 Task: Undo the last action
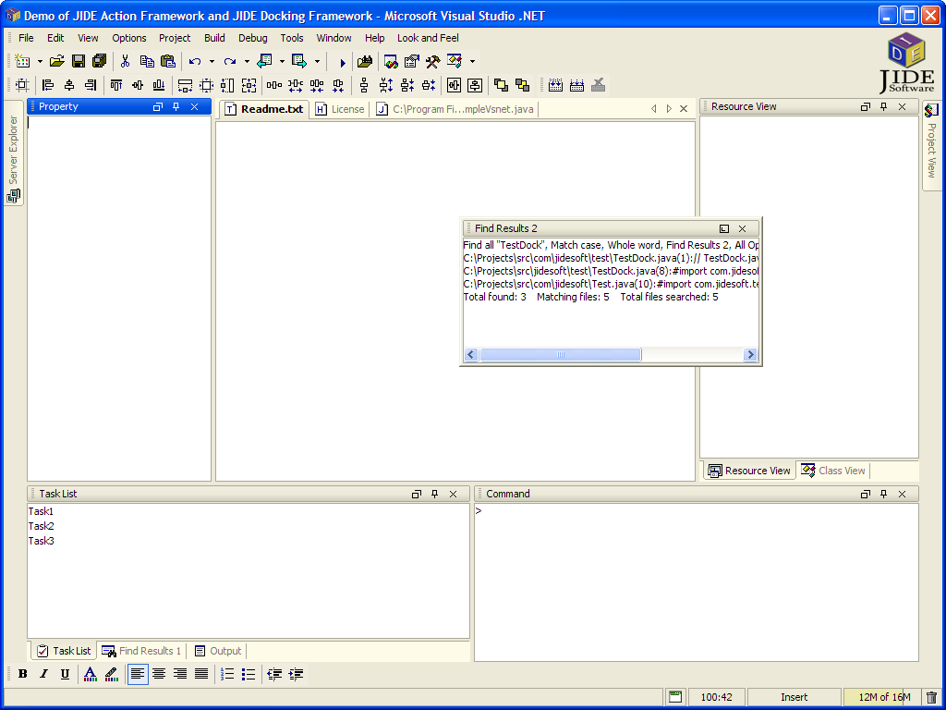point(194,61)
